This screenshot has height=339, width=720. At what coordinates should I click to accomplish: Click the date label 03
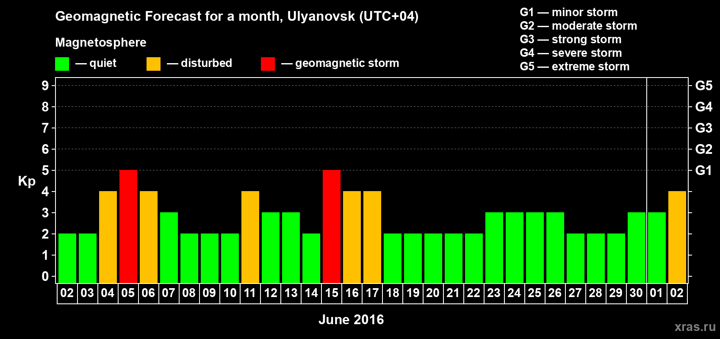pyautogui.click(x=87, y=293)
